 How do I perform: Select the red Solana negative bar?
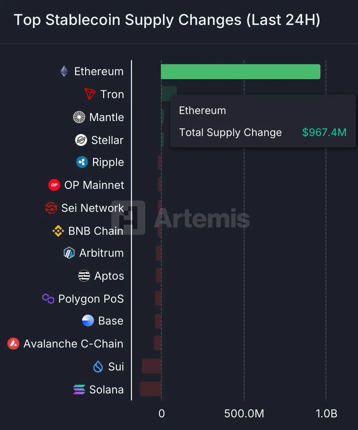(x=150, y=389)
